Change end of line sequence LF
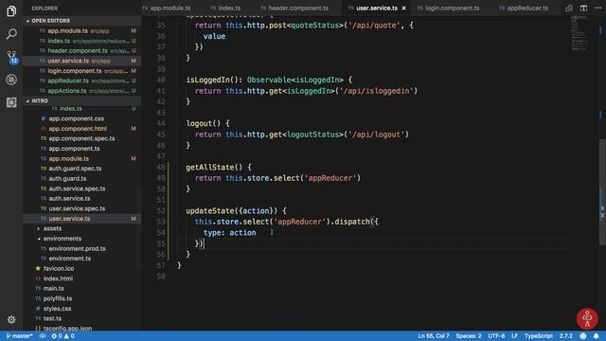Image resolution: width=606 pixels, height=341 pixels. point(514,336)
